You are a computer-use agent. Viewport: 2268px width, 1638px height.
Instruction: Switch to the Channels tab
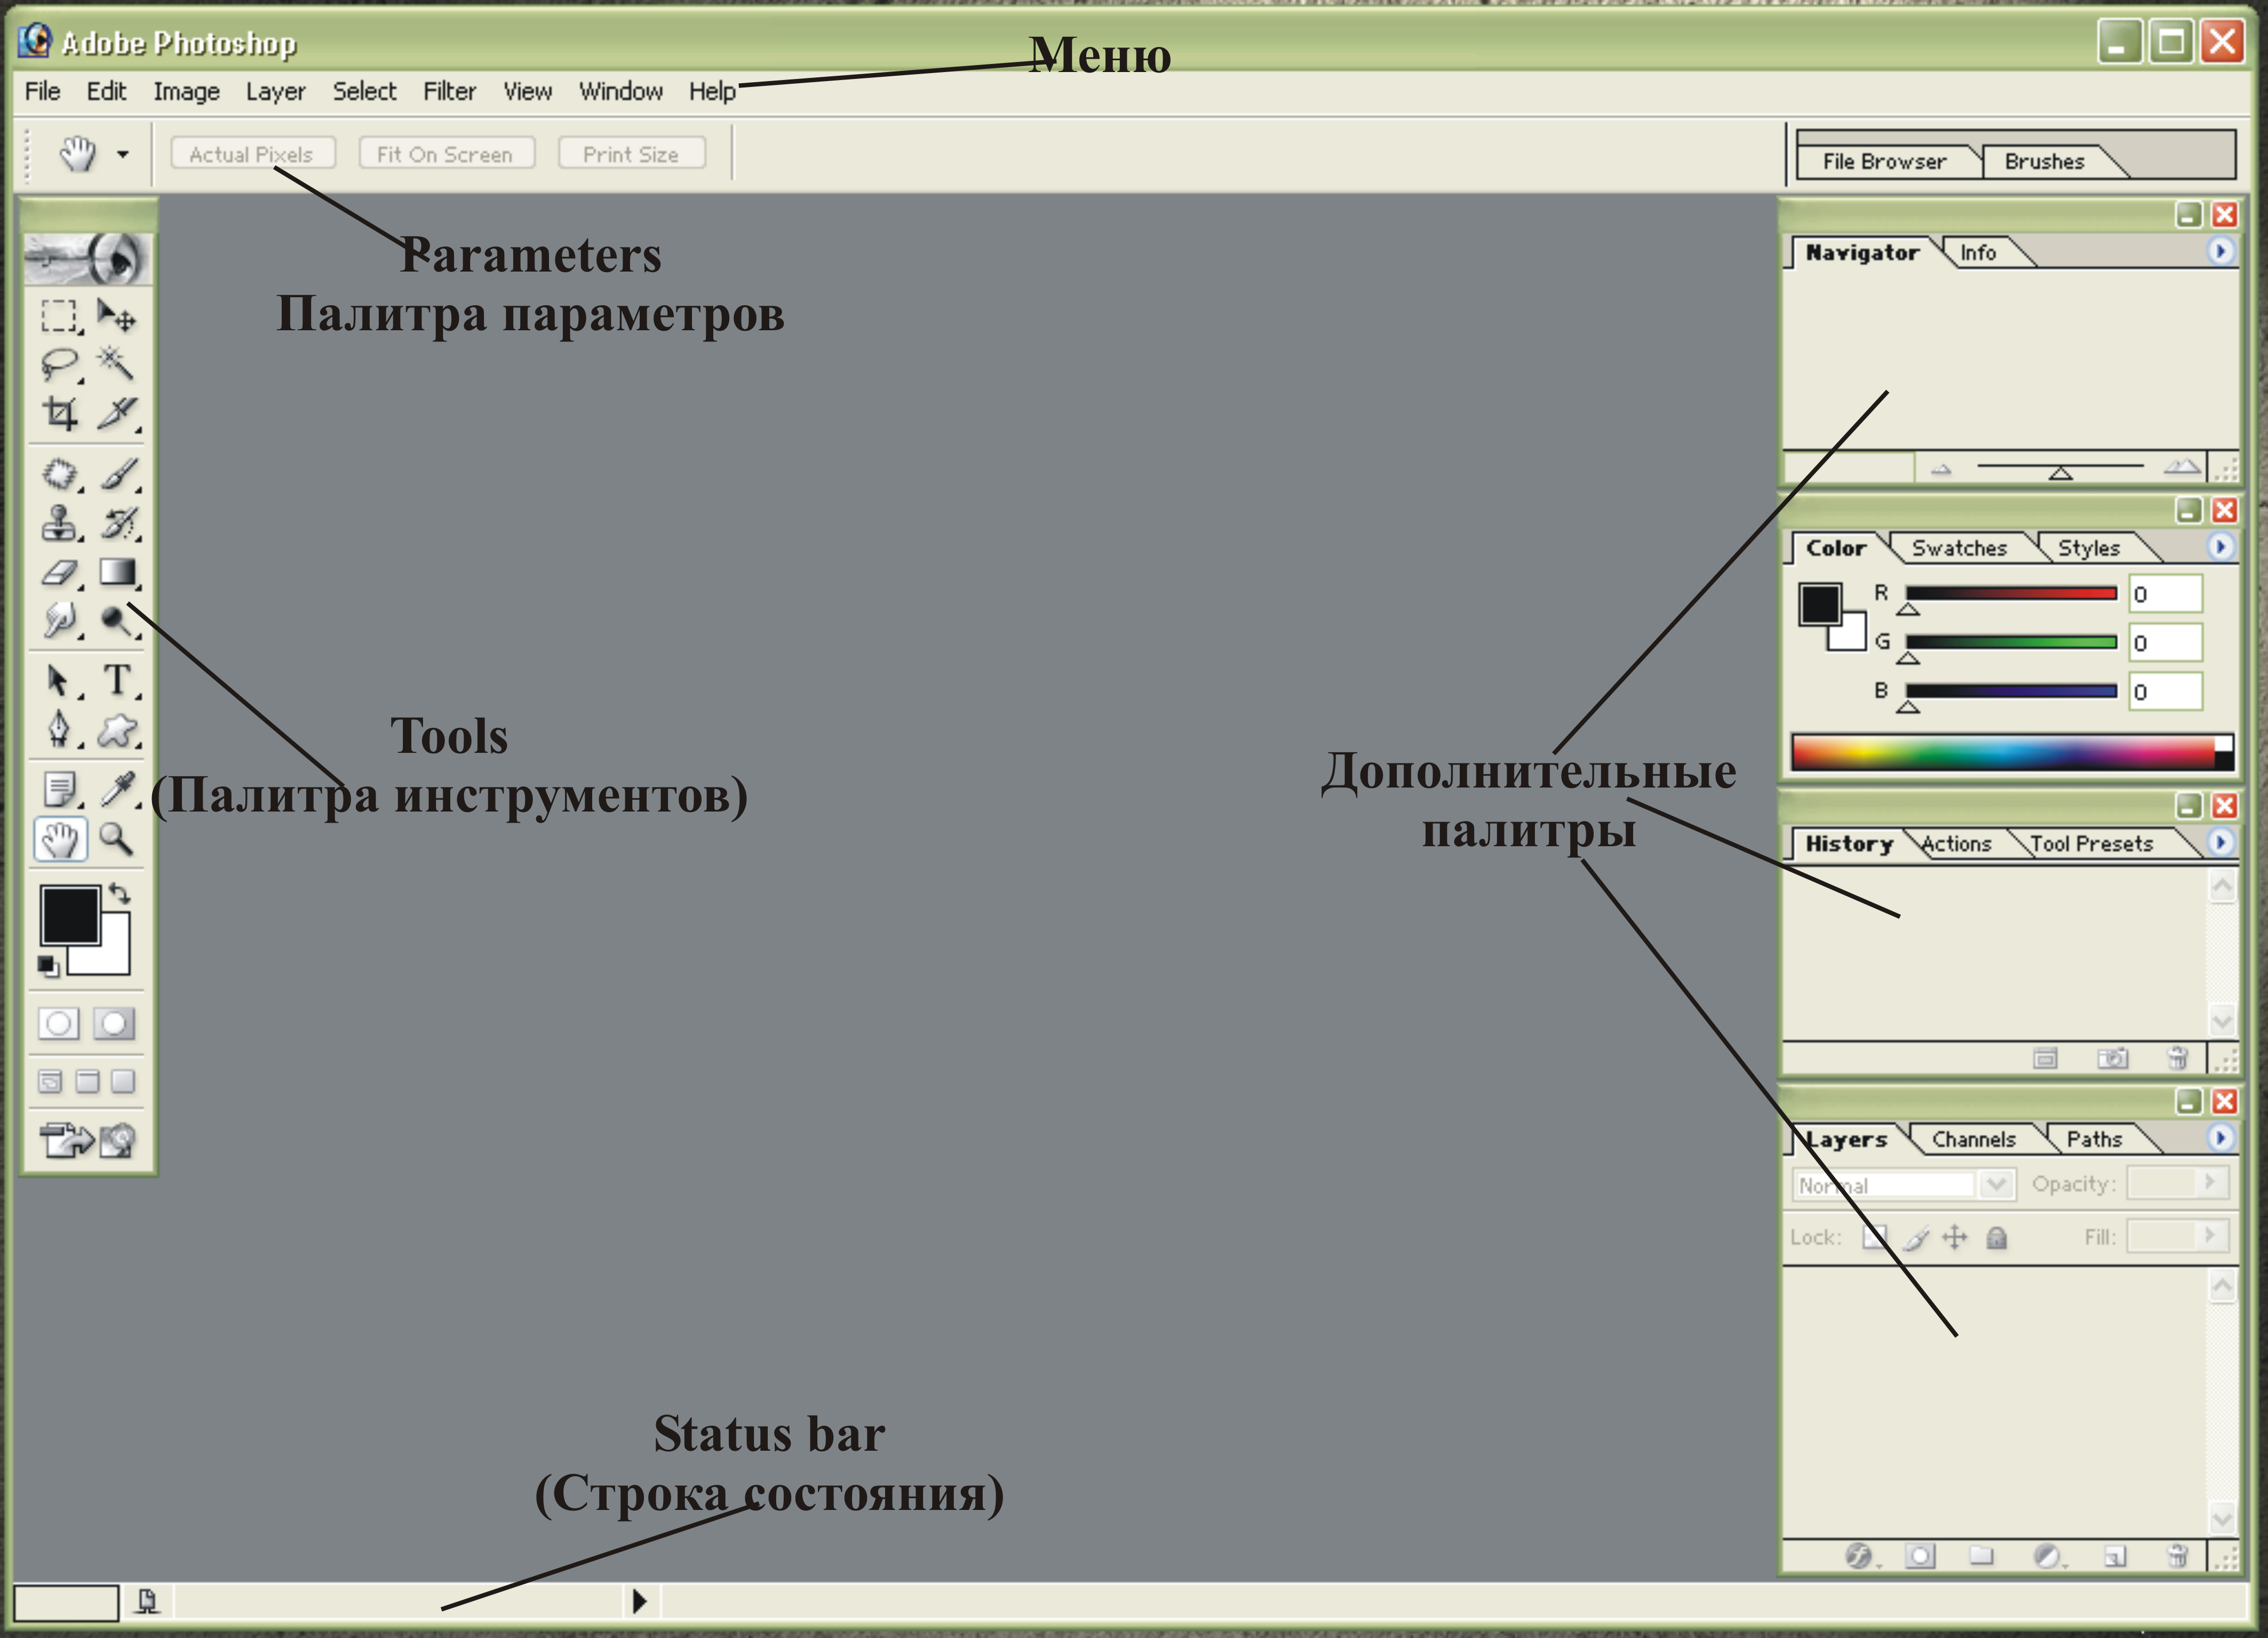pos(1973,1139)
